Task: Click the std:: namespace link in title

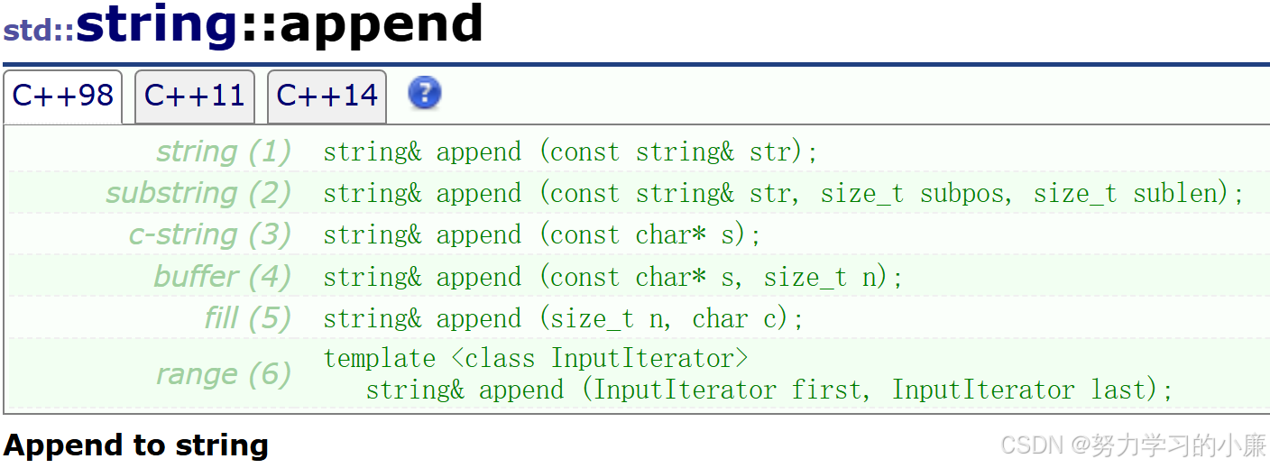Action: [39, 31]
